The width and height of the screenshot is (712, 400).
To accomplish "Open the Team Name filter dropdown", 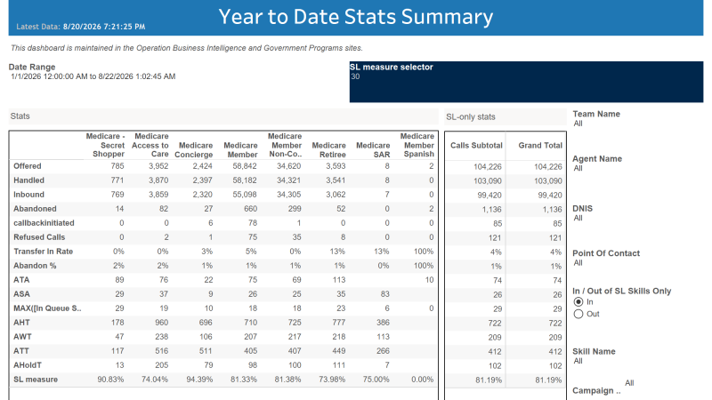I will coord(578,124).
